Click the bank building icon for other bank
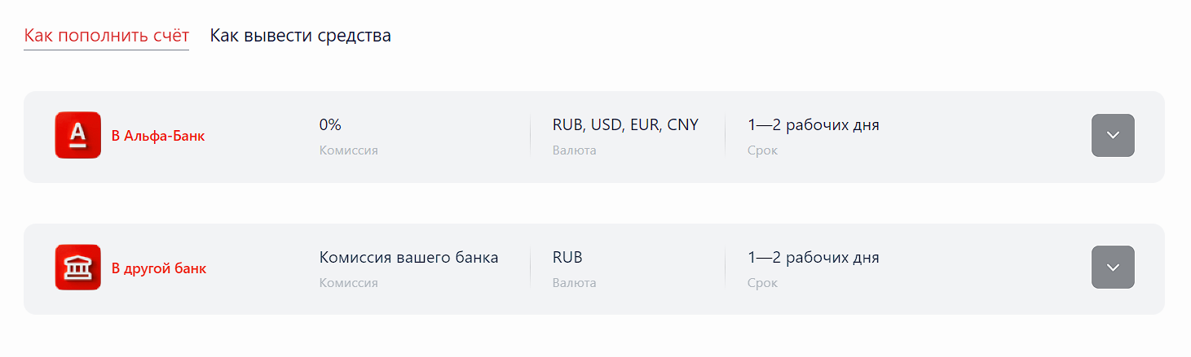The width and height of the screenshot is (1191, 357). click(77, 268)
